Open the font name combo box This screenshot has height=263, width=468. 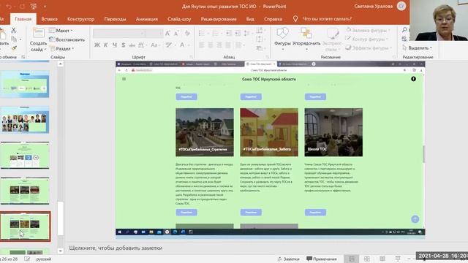click(x=119, y=34)
